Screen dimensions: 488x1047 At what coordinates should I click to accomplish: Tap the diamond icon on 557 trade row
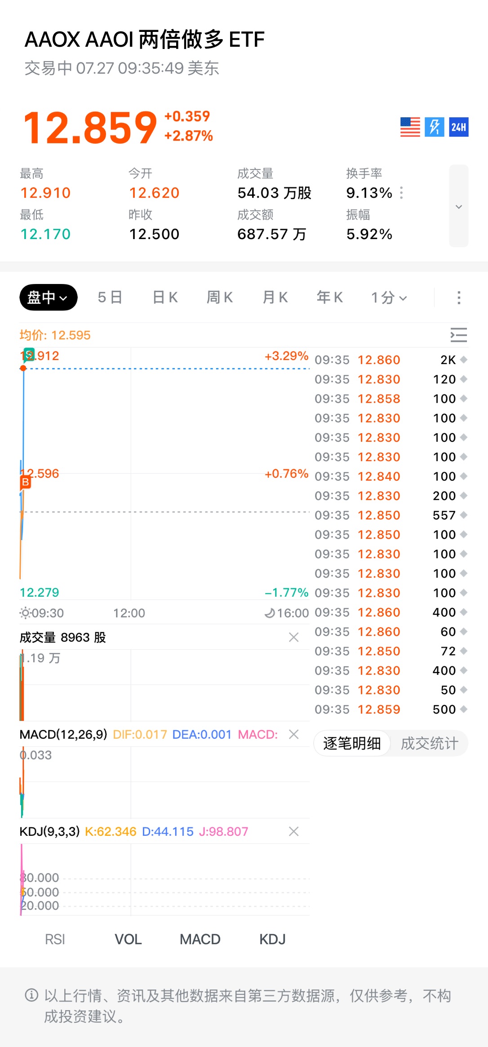click(x=464, y=515)
